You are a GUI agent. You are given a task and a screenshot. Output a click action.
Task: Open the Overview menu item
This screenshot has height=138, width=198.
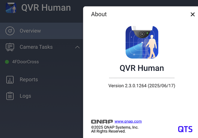coord(41,31)
